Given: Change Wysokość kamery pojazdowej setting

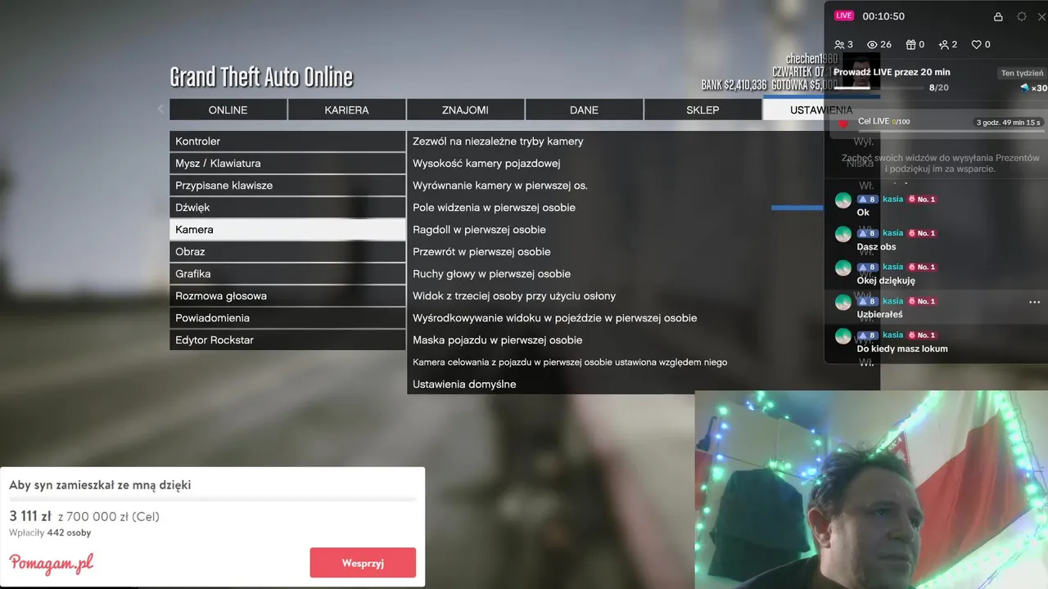Looking at the screenshot, I should [x=644, y=163].
